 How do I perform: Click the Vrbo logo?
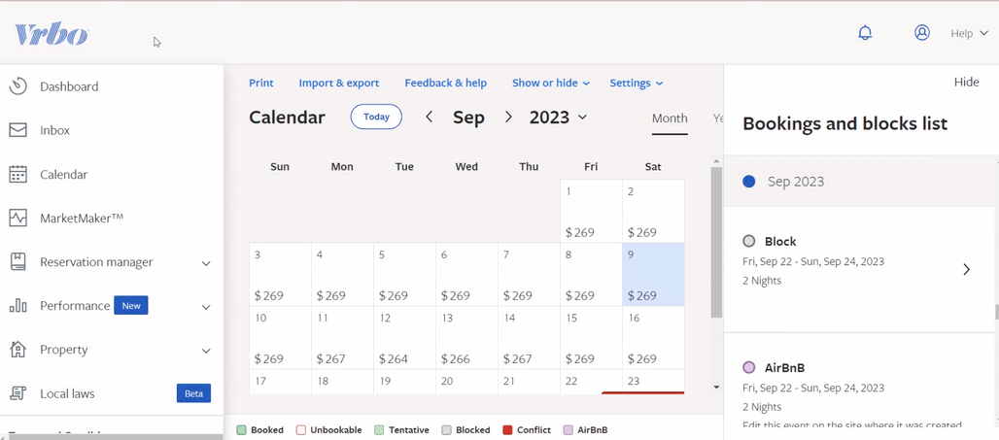coord(52,35)
